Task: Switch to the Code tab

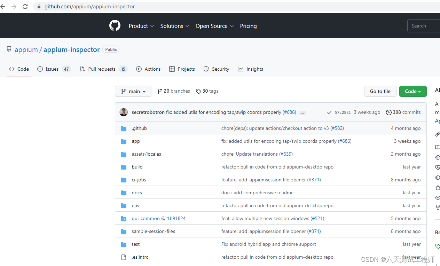Action: (19, 69)
